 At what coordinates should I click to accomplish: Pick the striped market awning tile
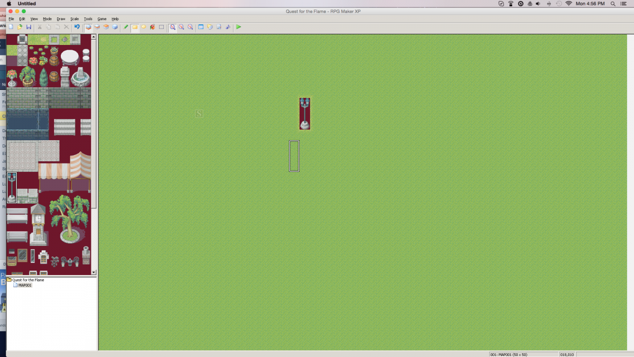[x=64, y=172]
